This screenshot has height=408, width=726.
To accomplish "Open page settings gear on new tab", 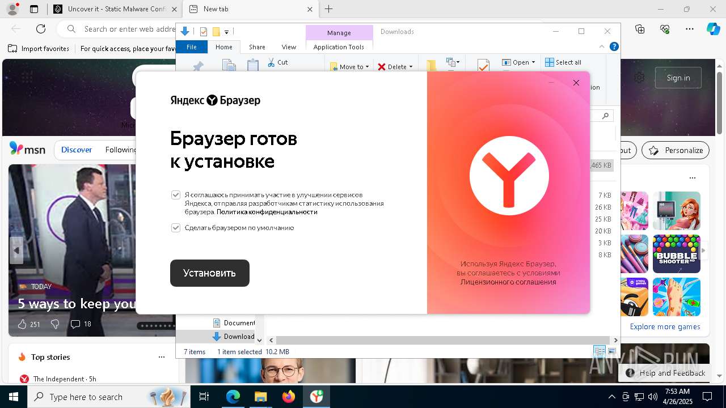I will (x=639, y=78).
